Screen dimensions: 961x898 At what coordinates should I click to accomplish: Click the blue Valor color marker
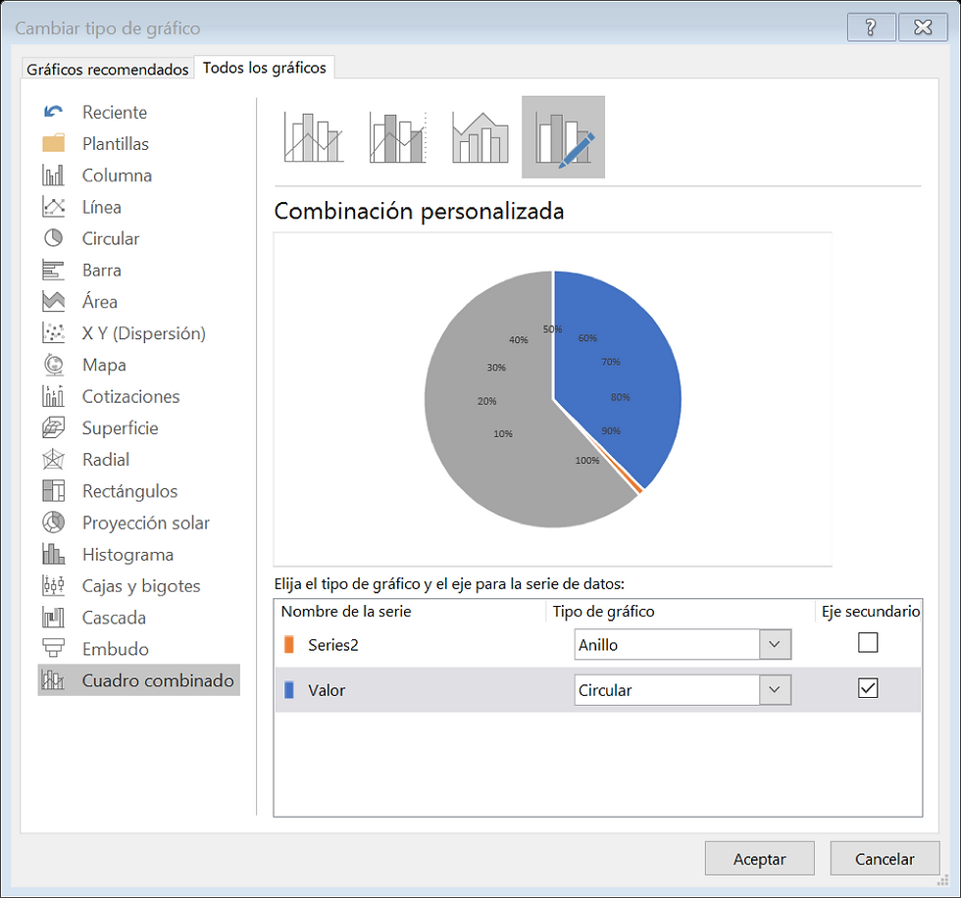(289, 690)
